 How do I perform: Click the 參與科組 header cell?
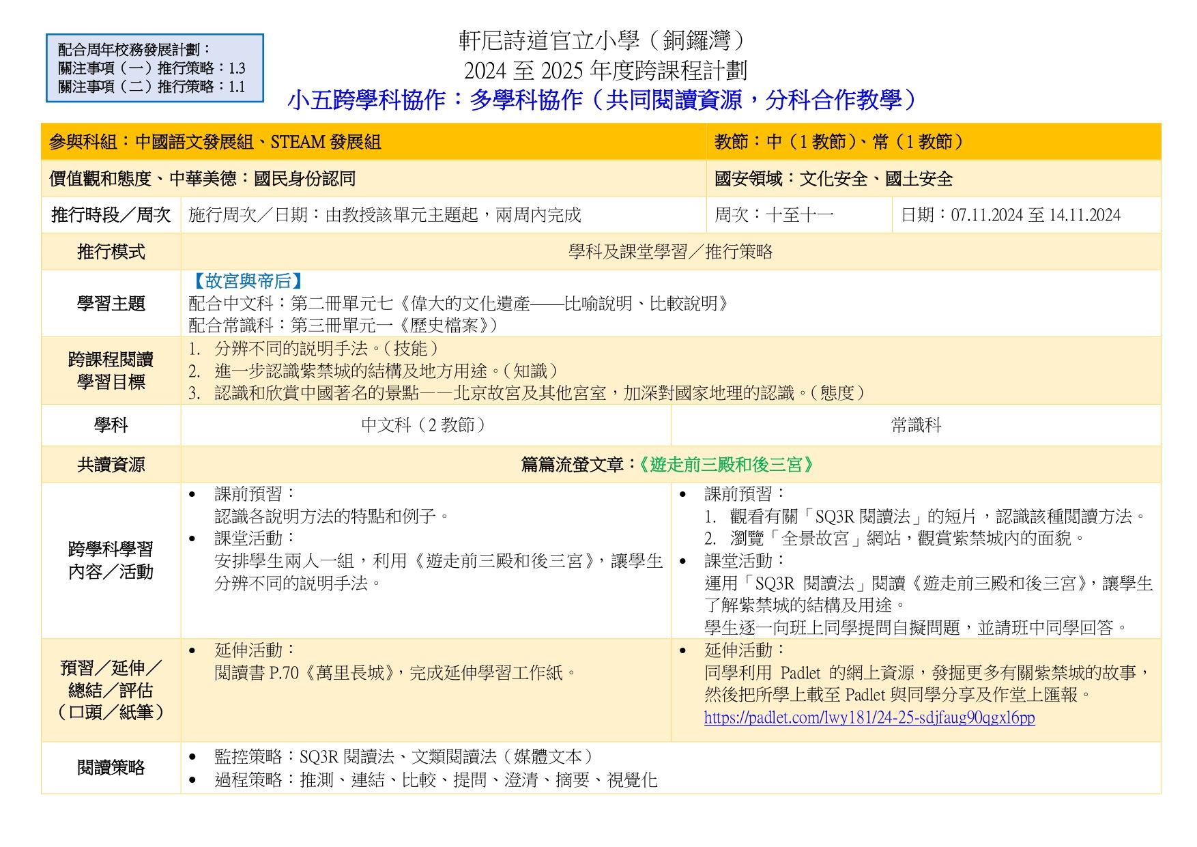[373, 142]
